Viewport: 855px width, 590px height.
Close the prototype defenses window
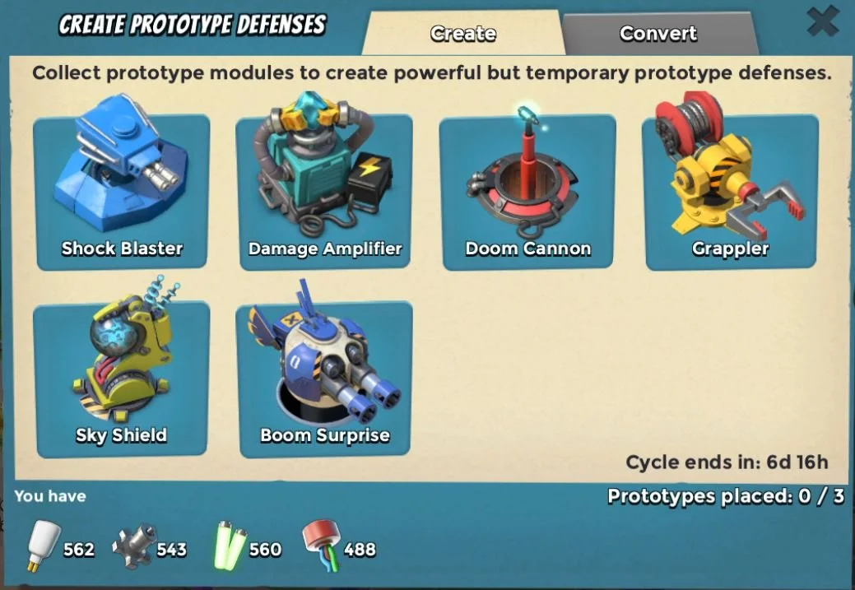click(823, 21)
